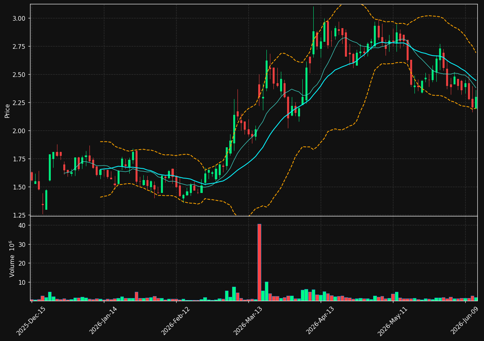Click the 3.00 price axis label

[20, 18]
